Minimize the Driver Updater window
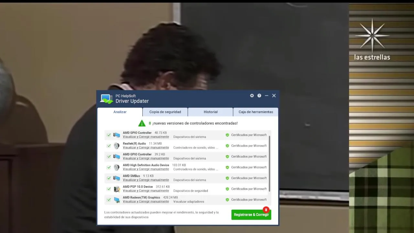 pos(267,95)
